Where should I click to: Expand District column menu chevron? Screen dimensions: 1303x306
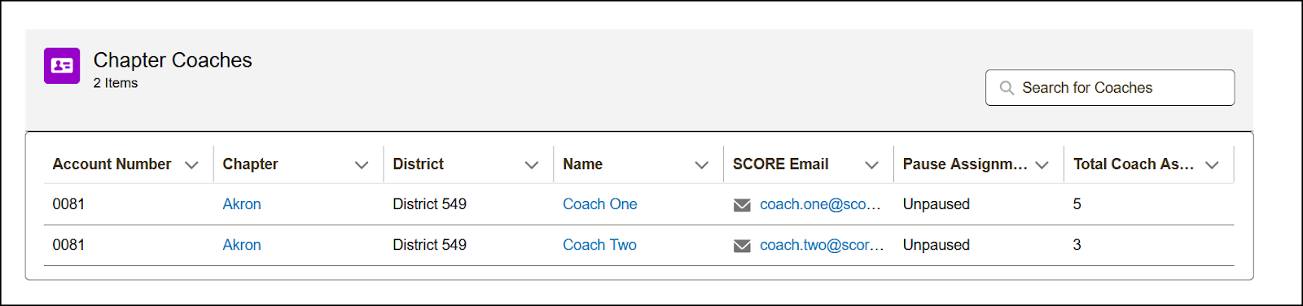click(x=532, y=165)
